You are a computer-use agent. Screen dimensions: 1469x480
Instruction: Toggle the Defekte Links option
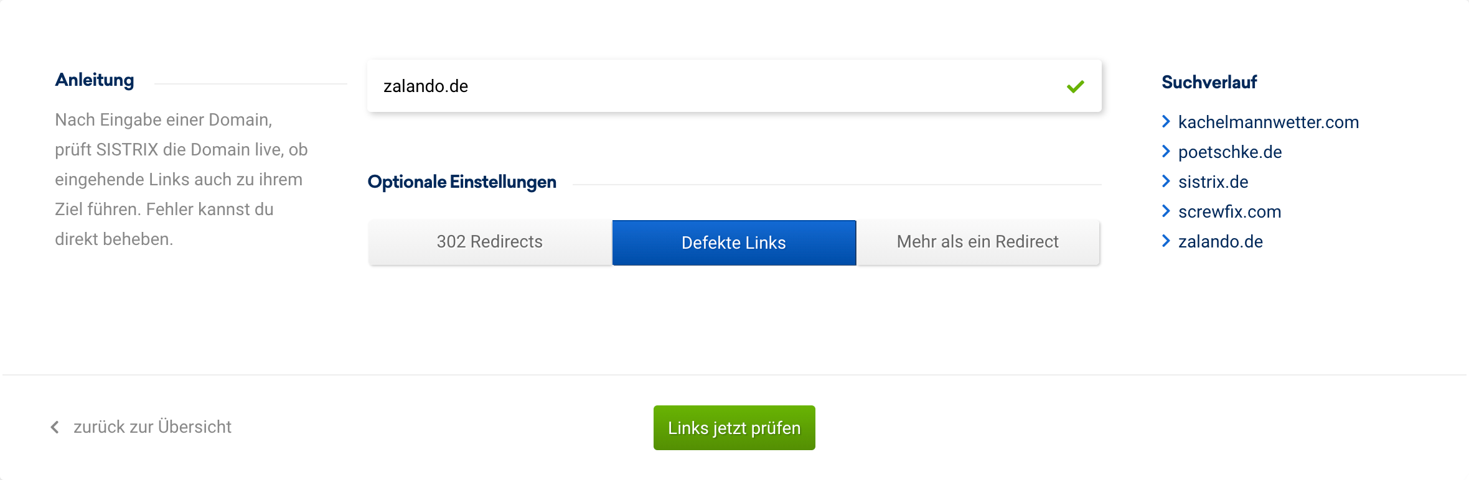734,242
